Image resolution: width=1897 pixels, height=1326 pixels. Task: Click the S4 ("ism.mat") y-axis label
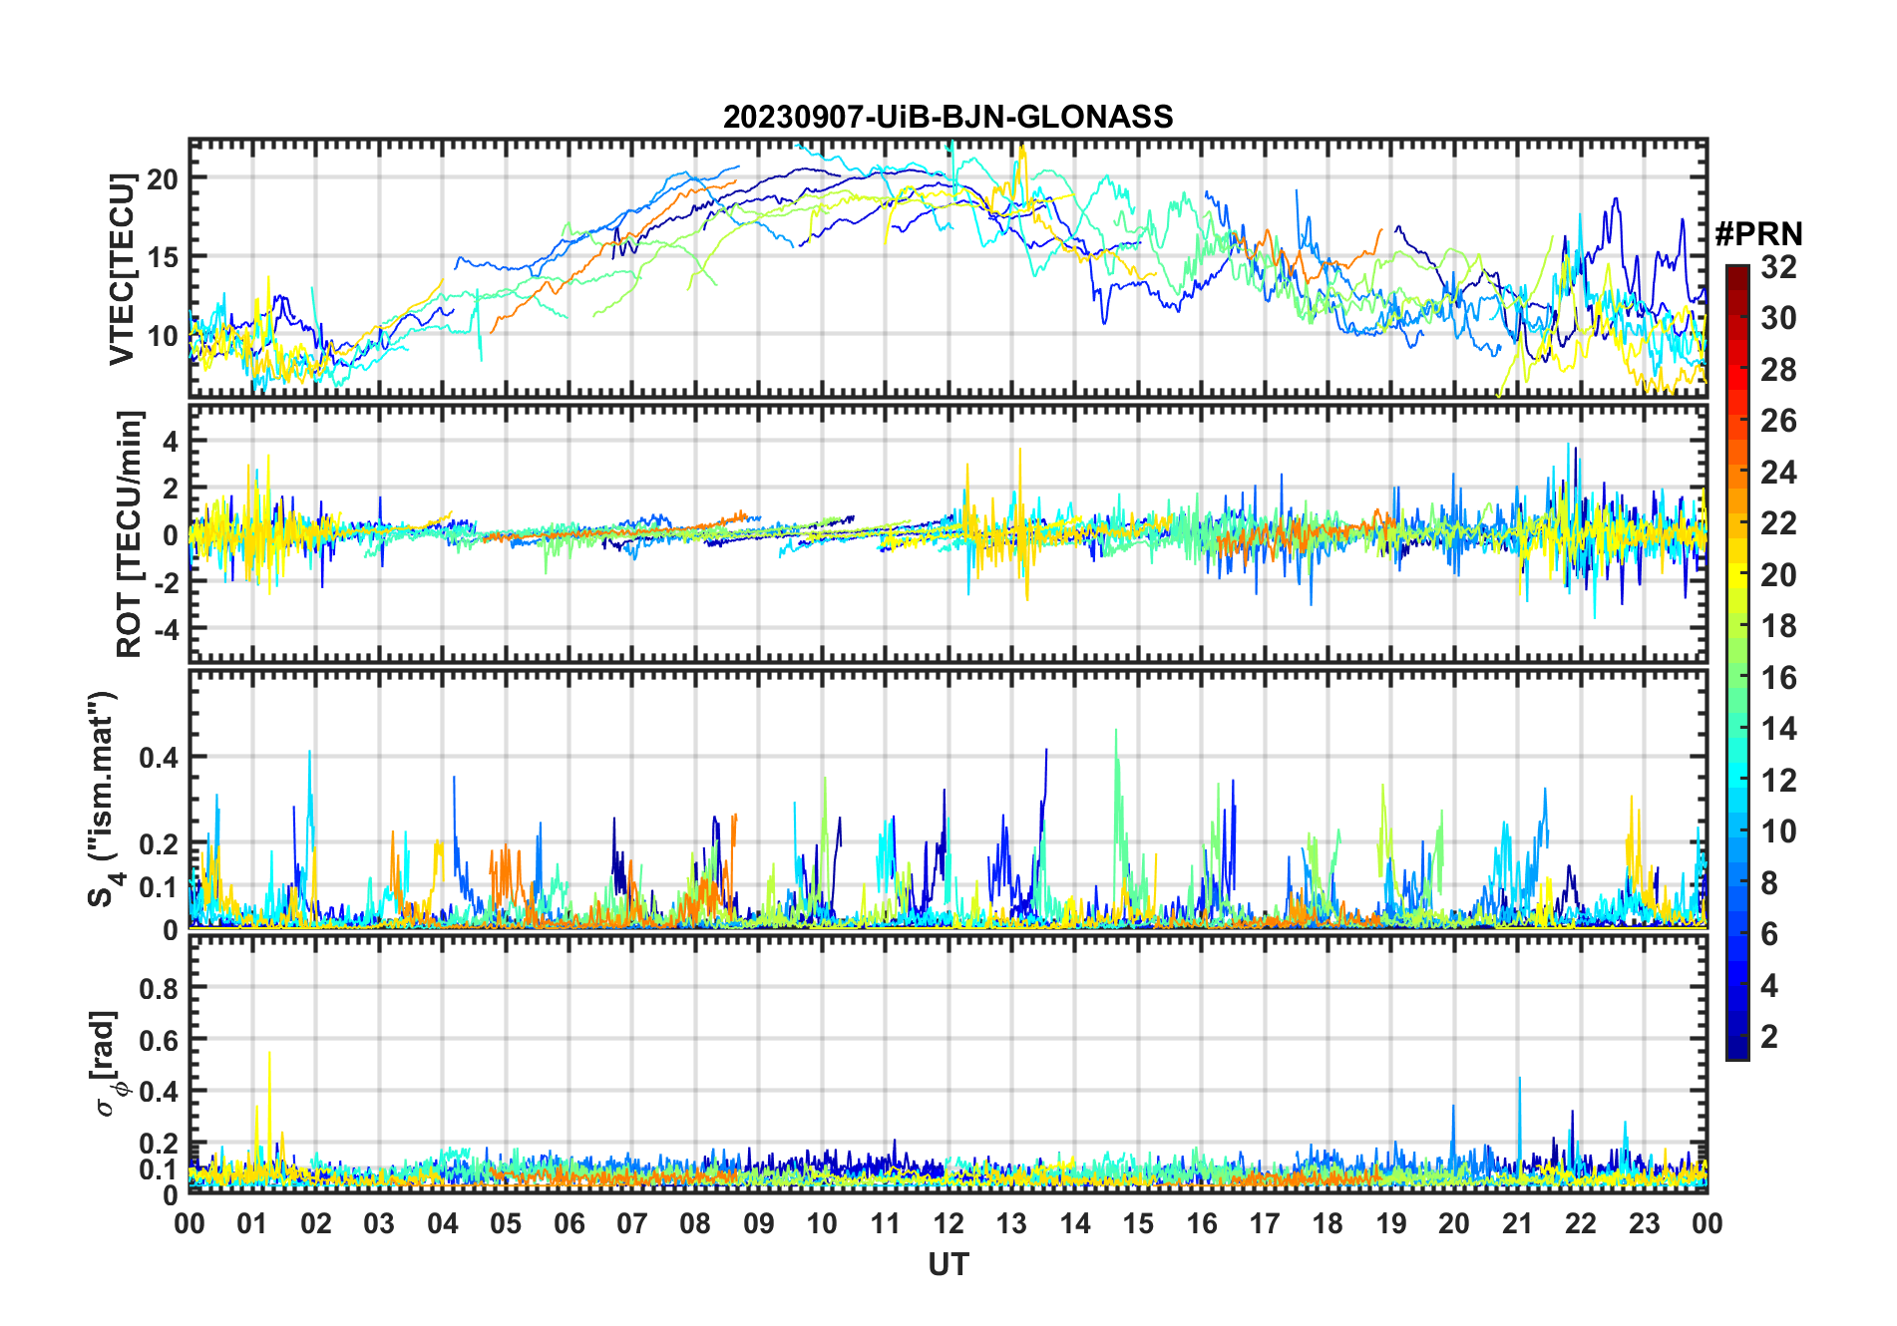(104, 800)
